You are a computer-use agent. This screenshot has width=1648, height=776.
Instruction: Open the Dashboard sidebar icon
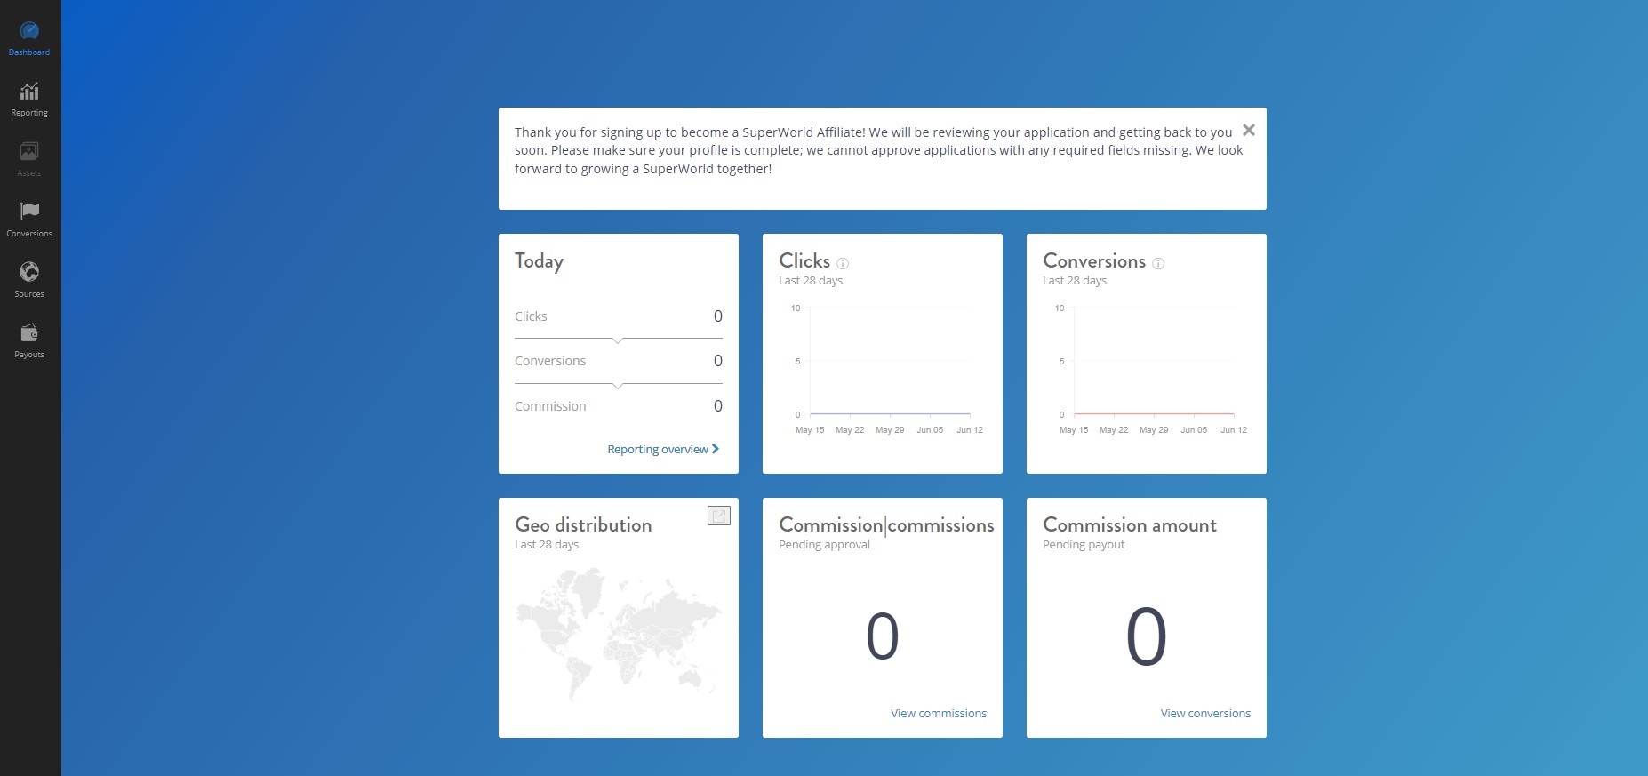point(29,32)
